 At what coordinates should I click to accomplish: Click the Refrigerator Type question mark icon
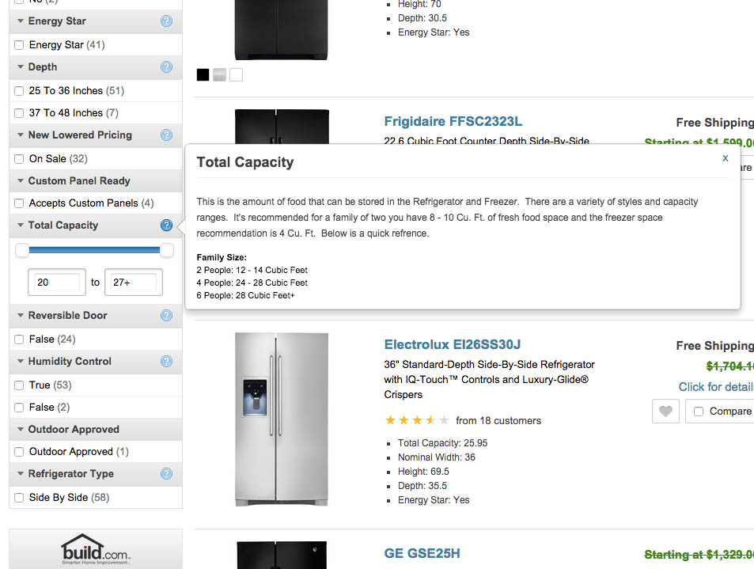click(166, 474)
